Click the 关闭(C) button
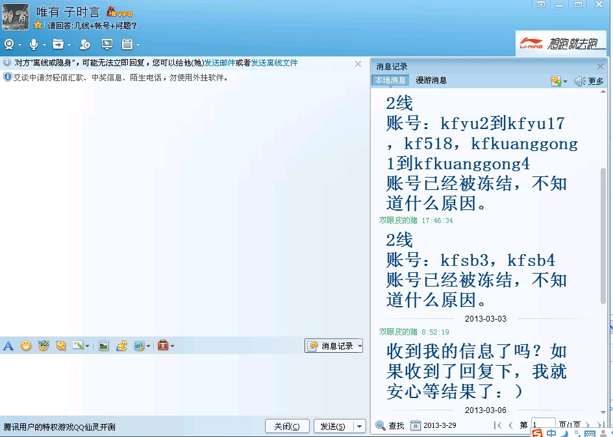 tap(286, 426)
